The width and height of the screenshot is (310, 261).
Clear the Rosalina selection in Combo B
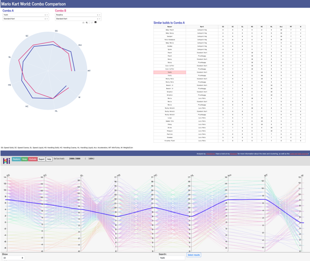[x=98, y=15]
